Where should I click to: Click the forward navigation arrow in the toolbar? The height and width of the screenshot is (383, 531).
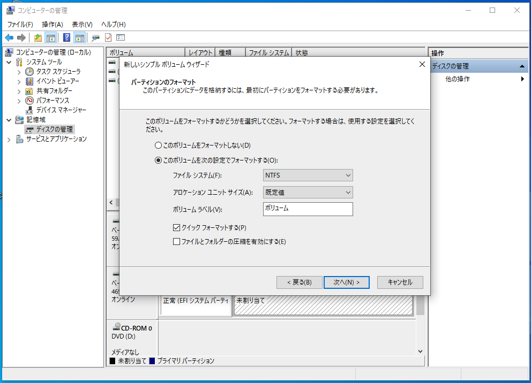click(21, 37)
